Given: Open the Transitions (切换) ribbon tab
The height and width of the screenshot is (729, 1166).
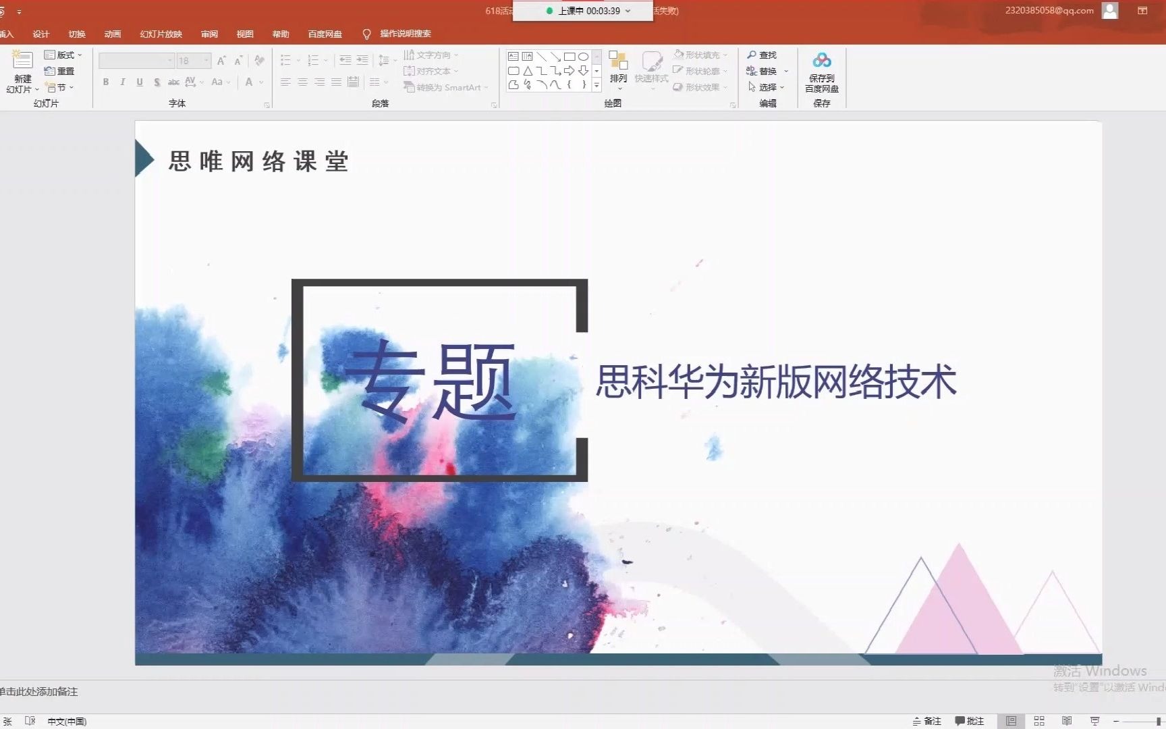Looking at the screenshot, I should pos(77,34).
